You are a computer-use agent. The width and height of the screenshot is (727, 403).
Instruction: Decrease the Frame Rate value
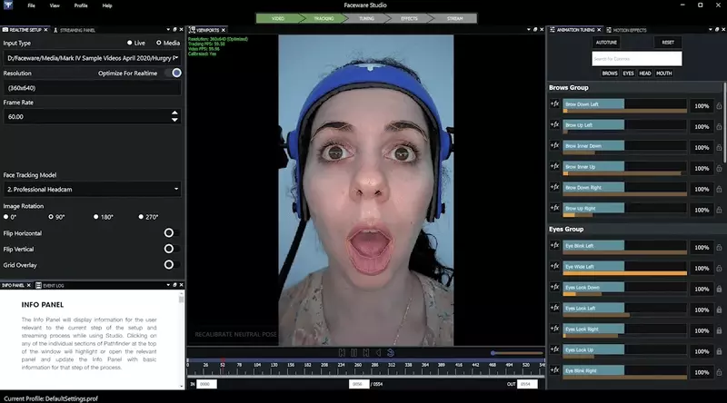click(x=174, y=120)
